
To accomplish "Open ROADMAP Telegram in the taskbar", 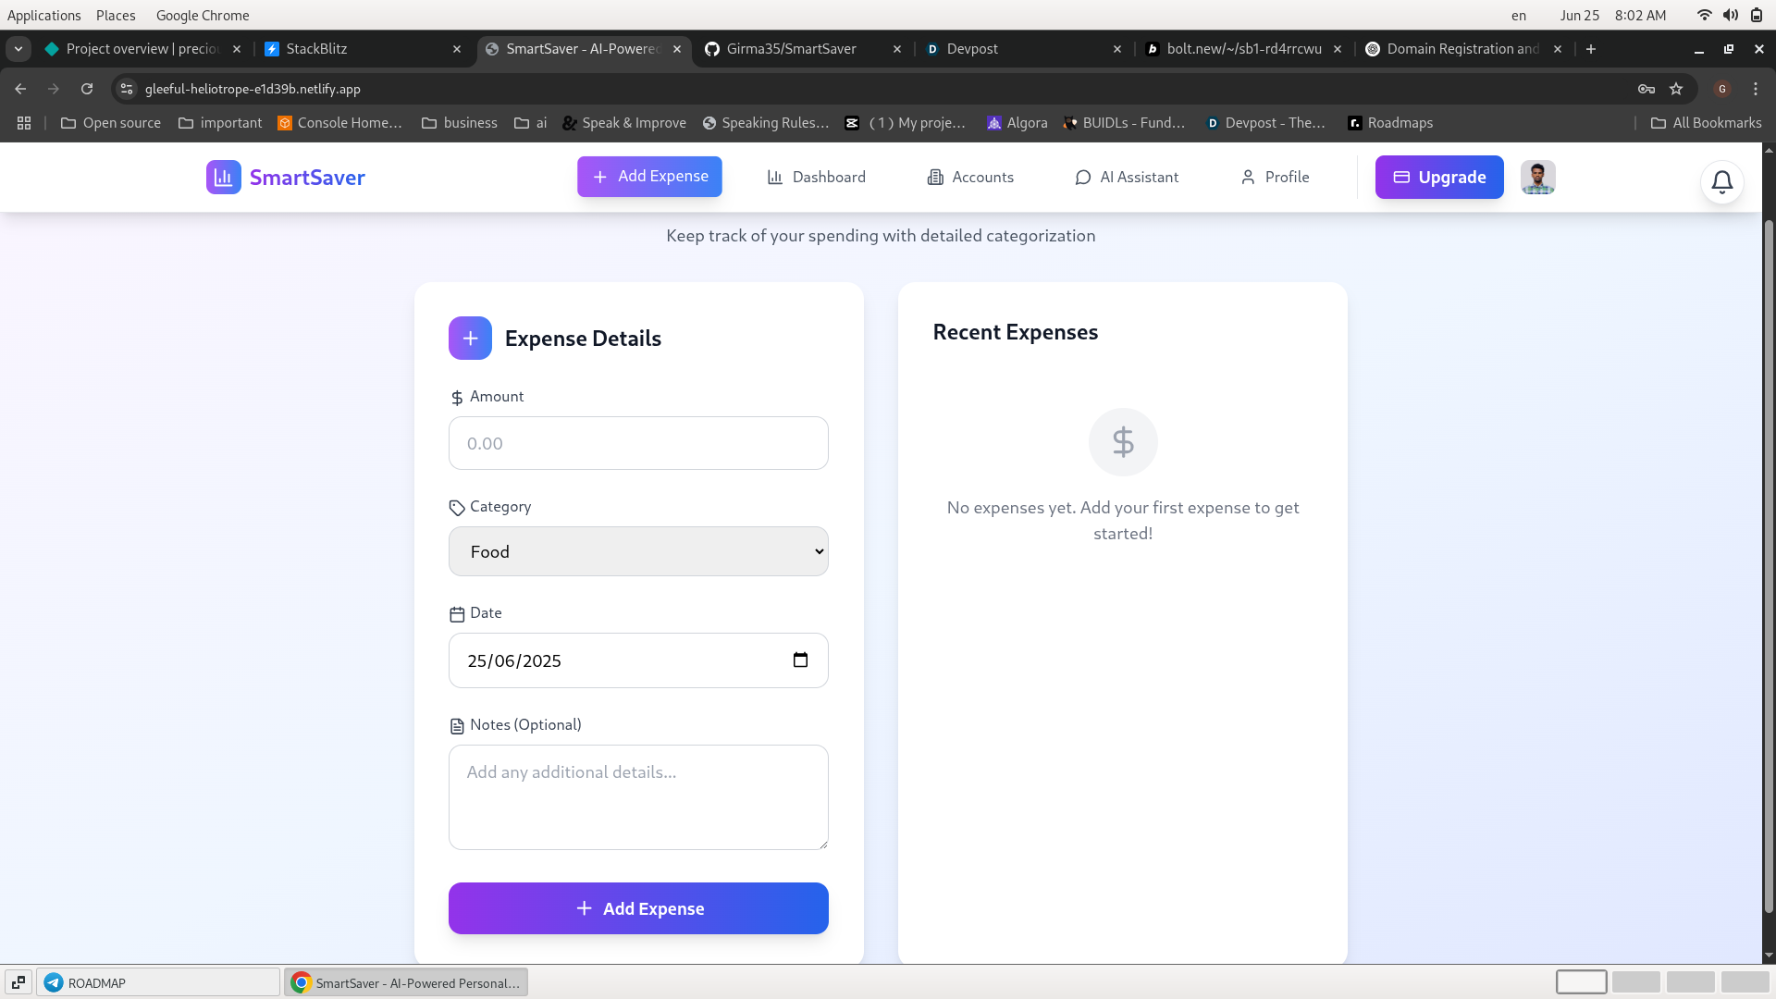I will 157,982.
